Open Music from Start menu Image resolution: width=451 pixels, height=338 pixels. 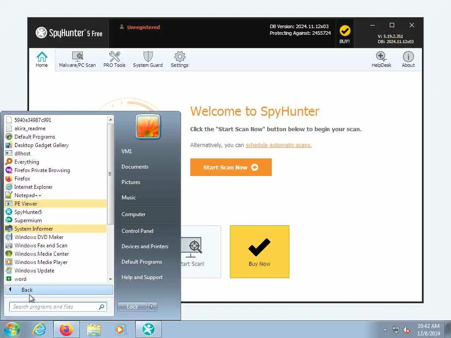coord(129,198)
